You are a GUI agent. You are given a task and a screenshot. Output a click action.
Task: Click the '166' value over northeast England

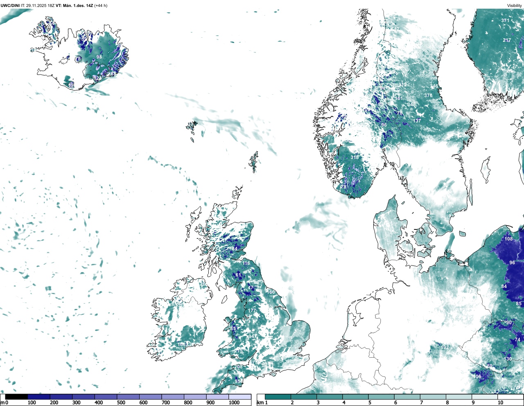(x=271, y=292)
